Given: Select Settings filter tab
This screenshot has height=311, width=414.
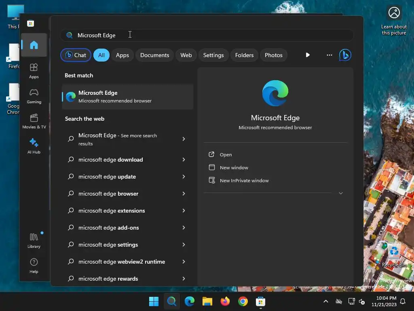Looking at the screenshot, I should pos(213,55).
